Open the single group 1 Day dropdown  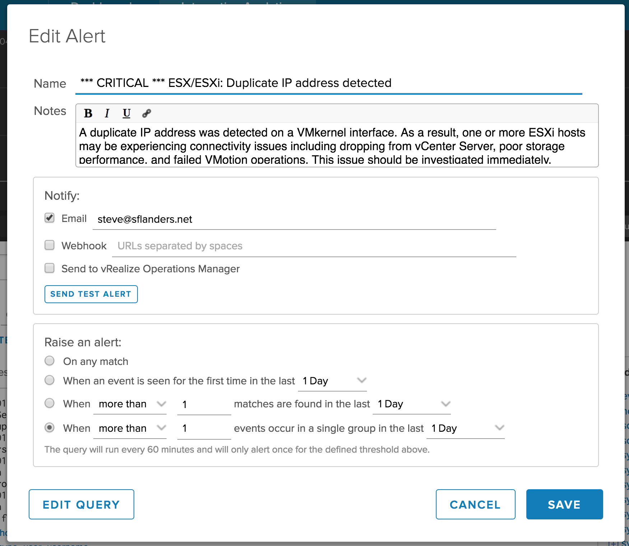465,428
